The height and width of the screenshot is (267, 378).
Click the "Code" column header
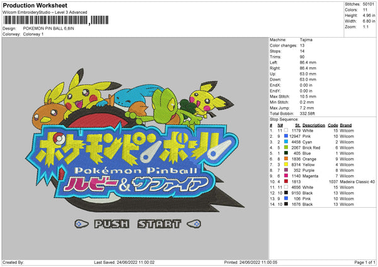point(333,125)
